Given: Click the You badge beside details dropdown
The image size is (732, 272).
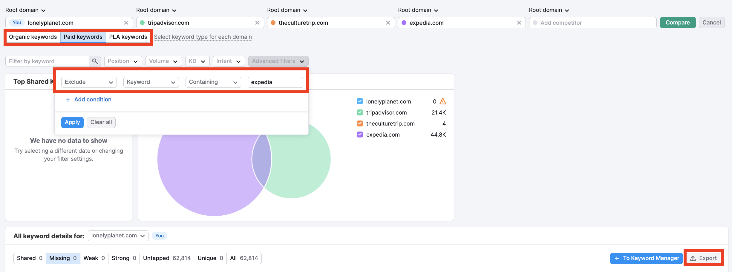Looking at the screenshot, I should [159, 236].
